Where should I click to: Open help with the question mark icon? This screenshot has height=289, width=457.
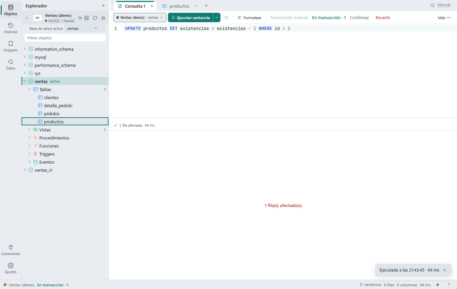449,285
